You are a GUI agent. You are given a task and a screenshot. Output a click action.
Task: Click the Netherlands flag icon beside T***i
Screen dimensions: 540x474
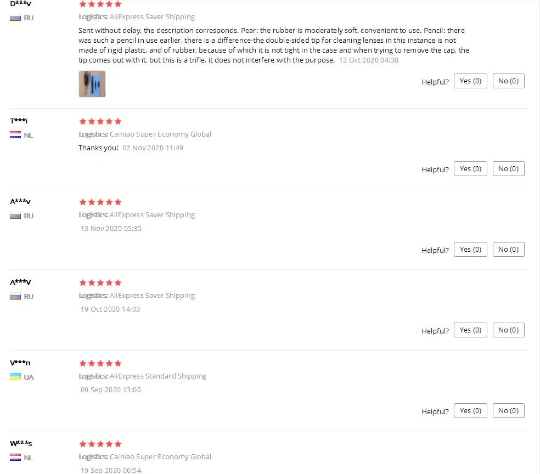15,135
